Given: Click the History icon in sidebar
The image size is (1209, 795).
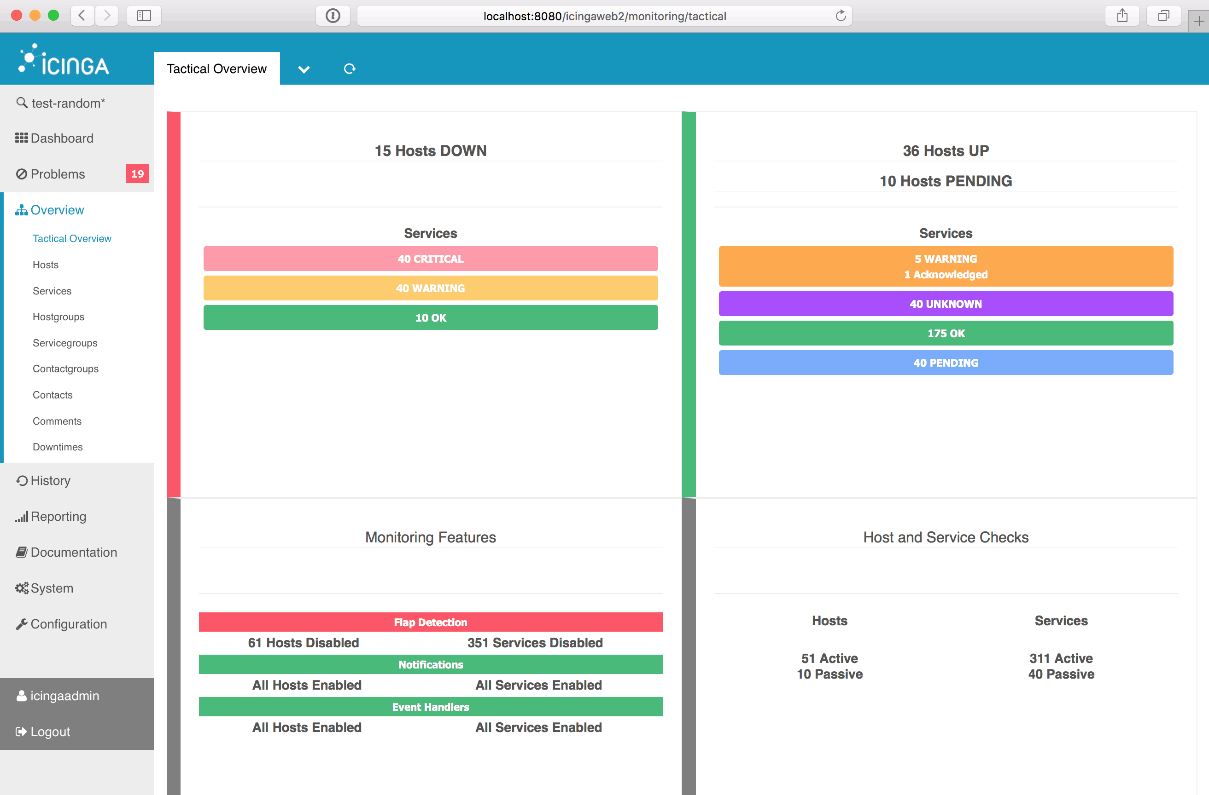Looking at the screenshot, I should (x=21, y=480).
